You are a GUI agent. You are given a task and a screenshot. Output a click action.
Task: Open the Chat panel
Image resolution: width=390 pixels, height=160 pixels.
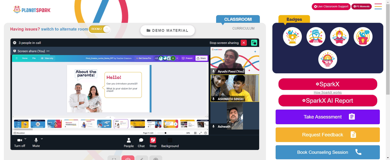tap(141, 142)
